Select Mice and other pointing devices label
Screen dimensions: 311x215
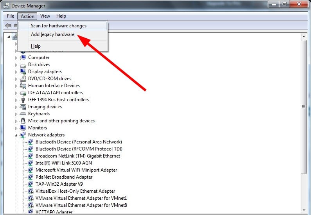(x=61, y=121)
